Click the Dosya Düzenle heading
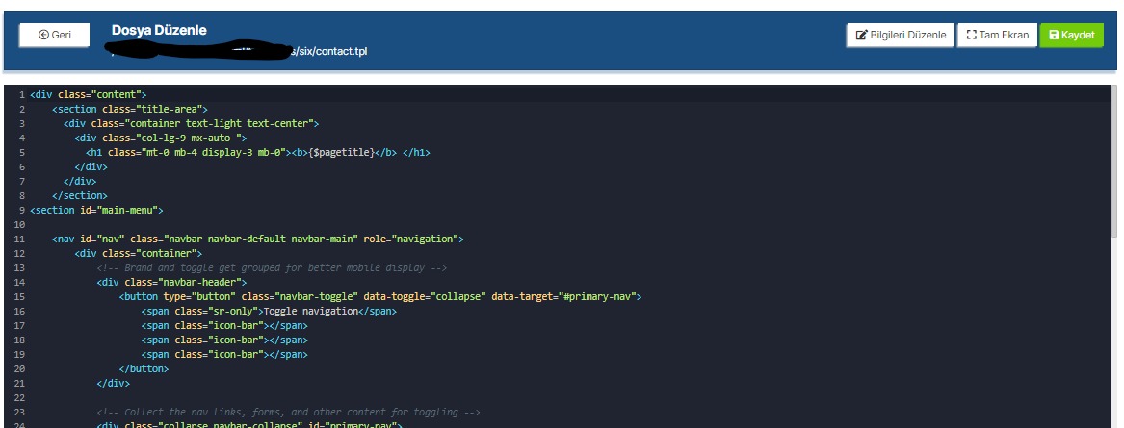The image size is (1124, 428). point(159,30)
